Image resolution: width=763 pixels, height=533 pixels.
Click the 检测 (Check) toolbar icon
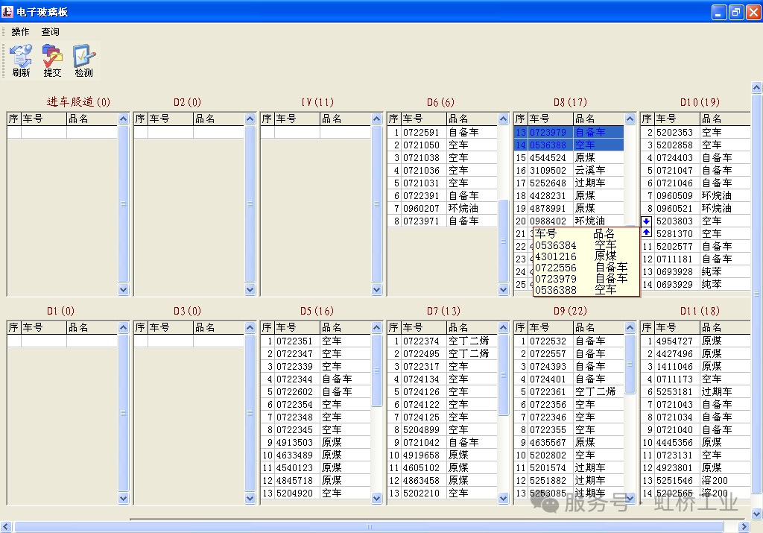pos(83,60)
